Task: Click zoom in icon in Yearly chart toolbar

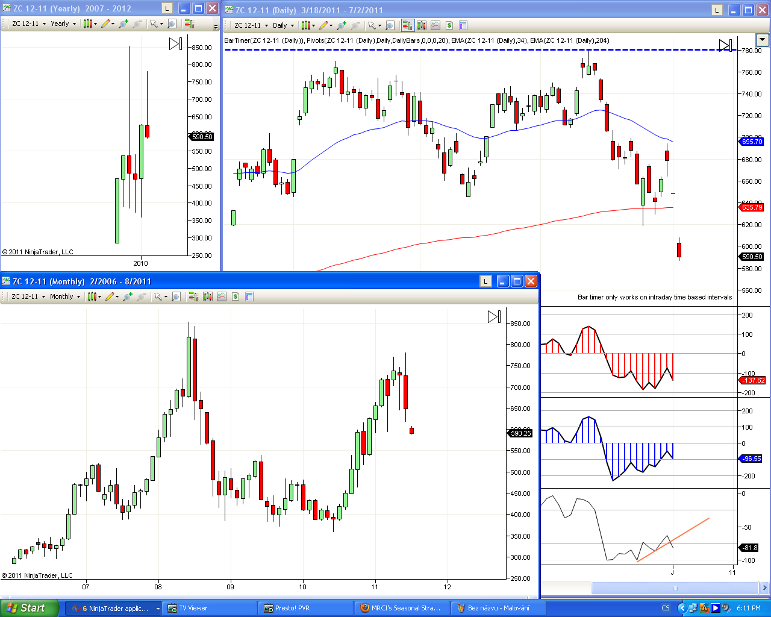Action: point(123,24)
